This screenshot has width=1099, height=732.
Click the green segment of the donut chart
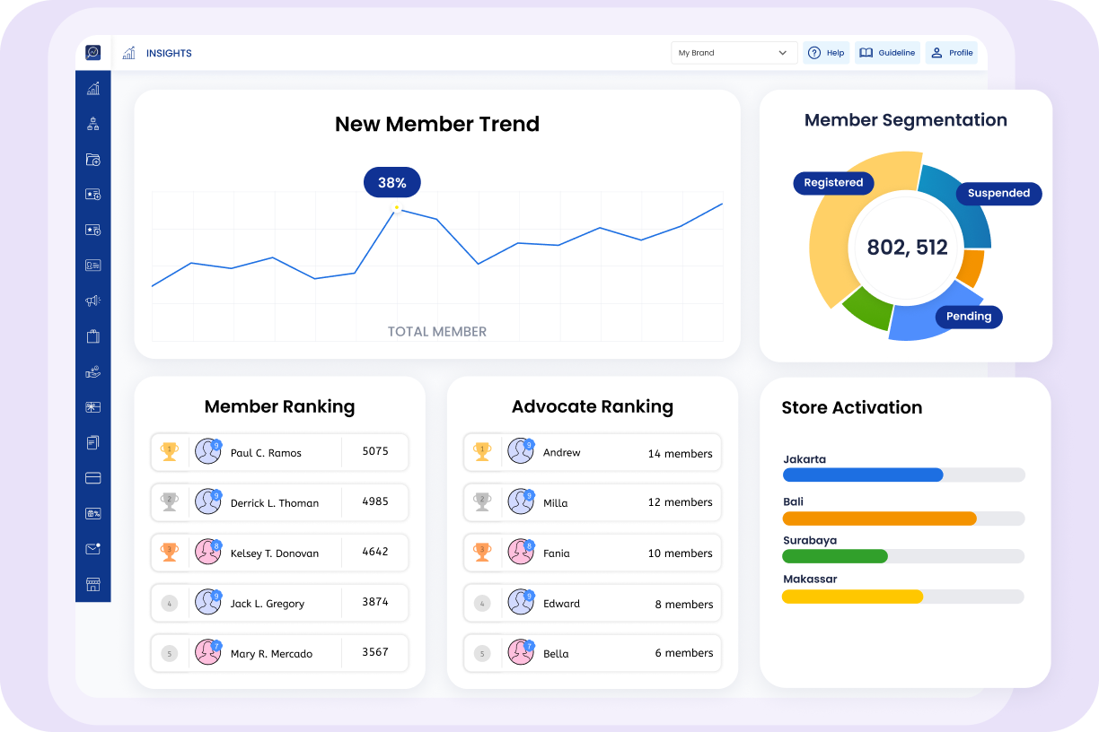tap(869, 308)
